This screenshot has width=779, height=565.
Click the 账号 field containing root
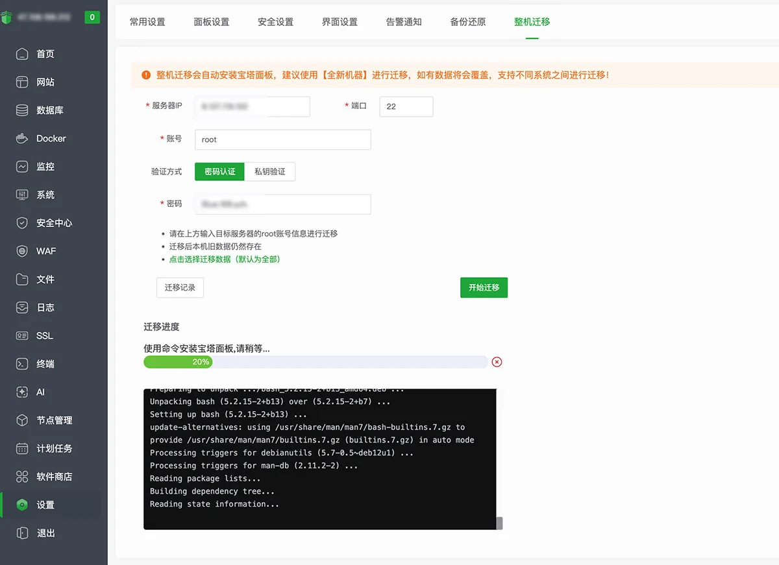tap(282, 139)
